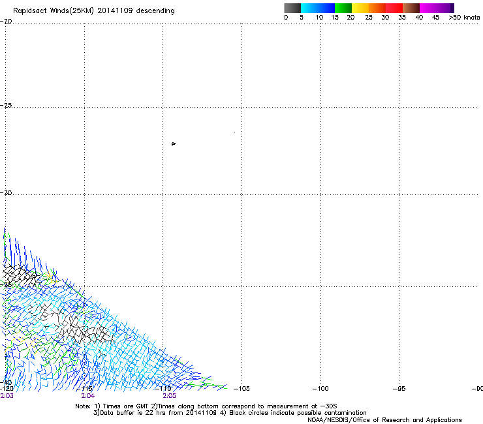Click the 'Data buffer is 22 hrs' note line
483x424 pixels.
230,413
